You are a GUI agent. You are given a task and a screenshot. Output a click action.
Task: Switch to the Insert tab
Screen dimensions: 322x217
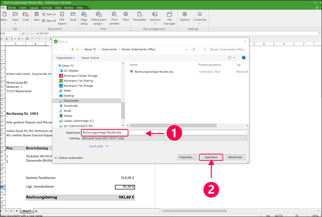point(23,8)
